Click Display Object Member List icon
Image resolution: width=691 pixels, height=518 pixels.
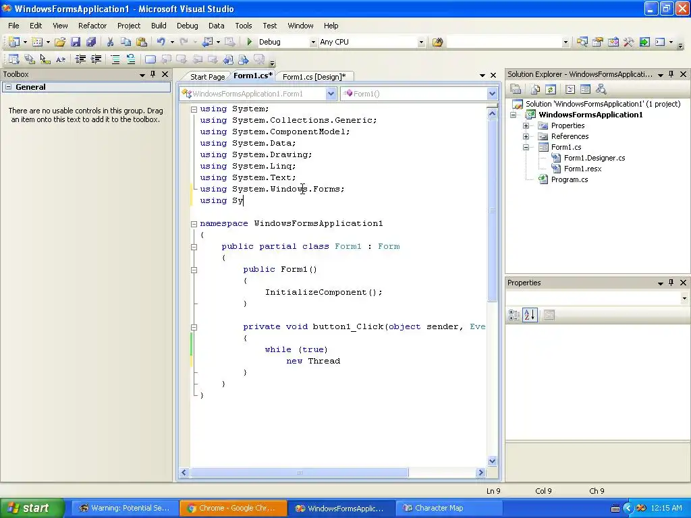coord(13,59)
